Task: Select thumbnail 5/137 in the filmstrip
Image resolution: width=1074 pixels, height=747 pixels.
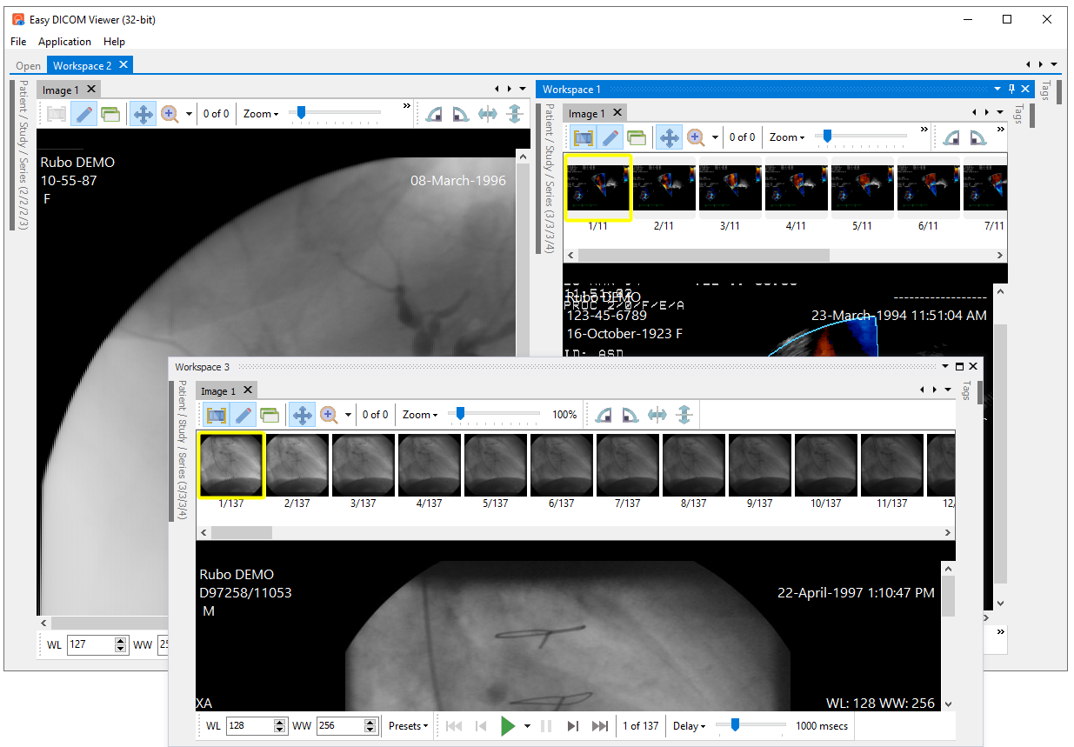Action: coord(496,466)
